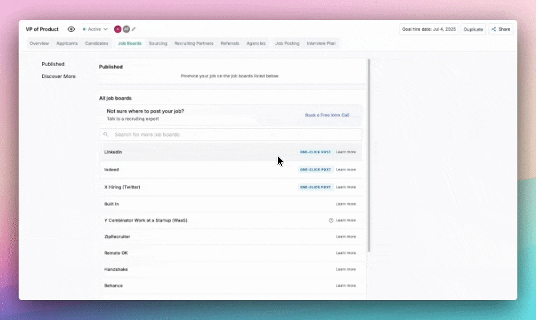Click the pencil edit icon next to avatars
Viewport: 536px width, 320px height.
tap(133, 29)
